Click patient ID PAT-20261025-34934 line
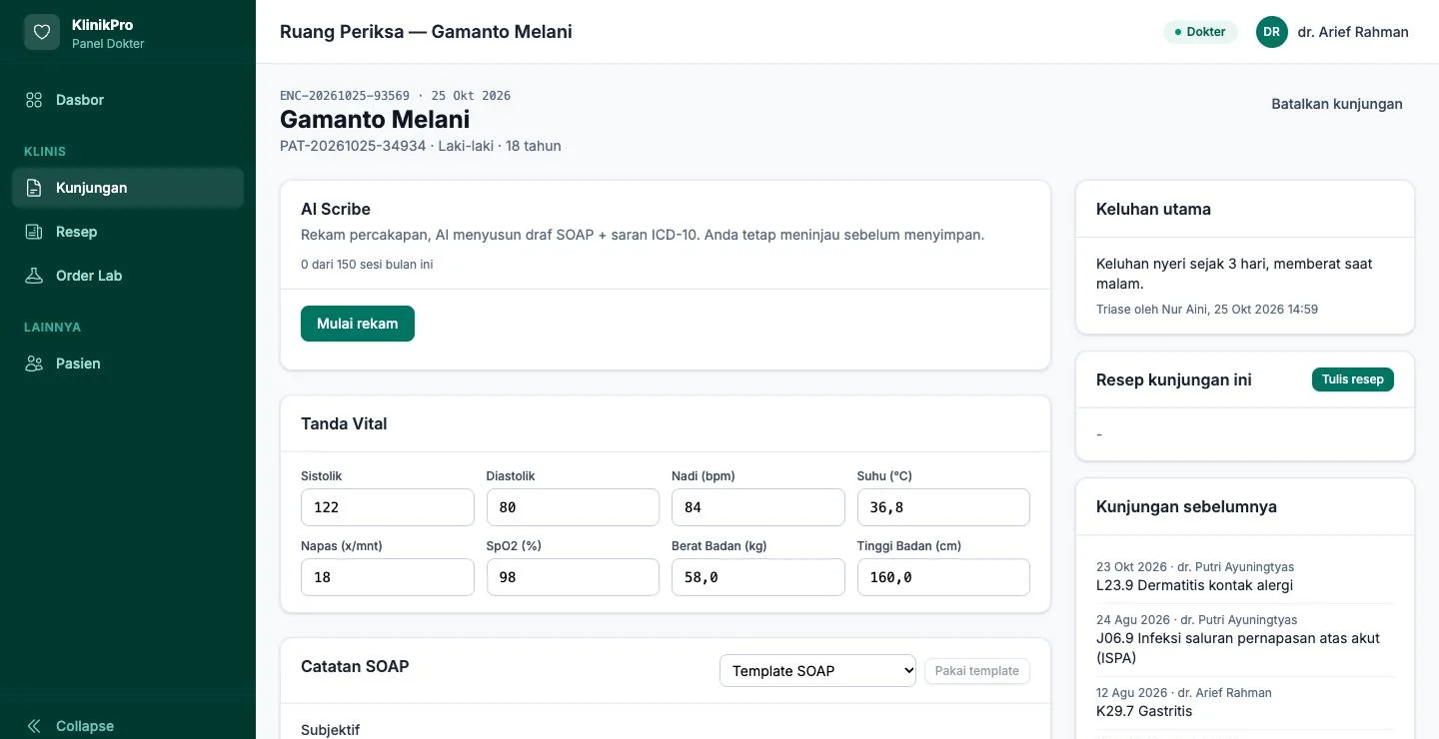1439x739 pixels. pyautogui.click(x=421, y=146)
